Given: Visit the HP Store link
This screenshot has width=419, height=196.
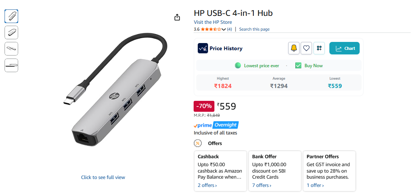Looking at the screenshot, I should 213,22.
